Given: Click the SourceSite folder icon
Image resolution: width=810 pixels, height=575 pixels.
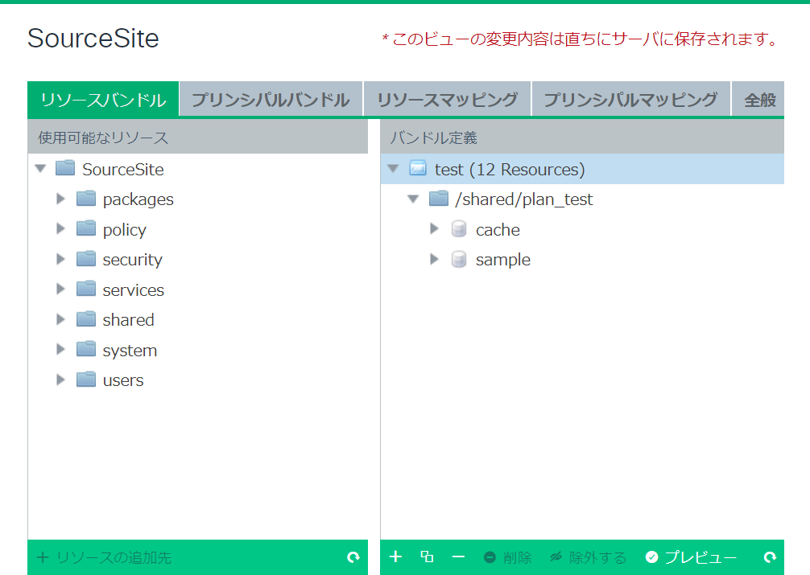Looking at the screenshot, I should 65,168.
